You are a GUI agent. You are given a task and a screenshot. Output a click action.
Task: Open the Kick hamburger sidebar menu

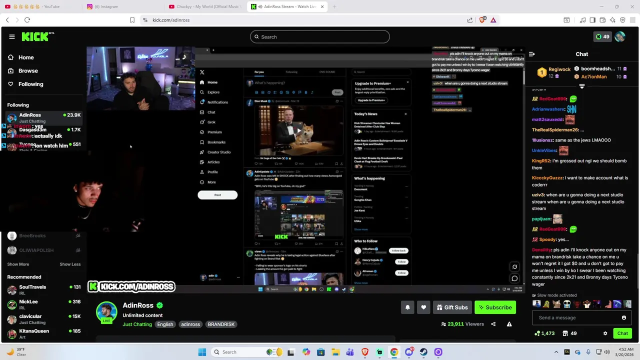point(12,36)
